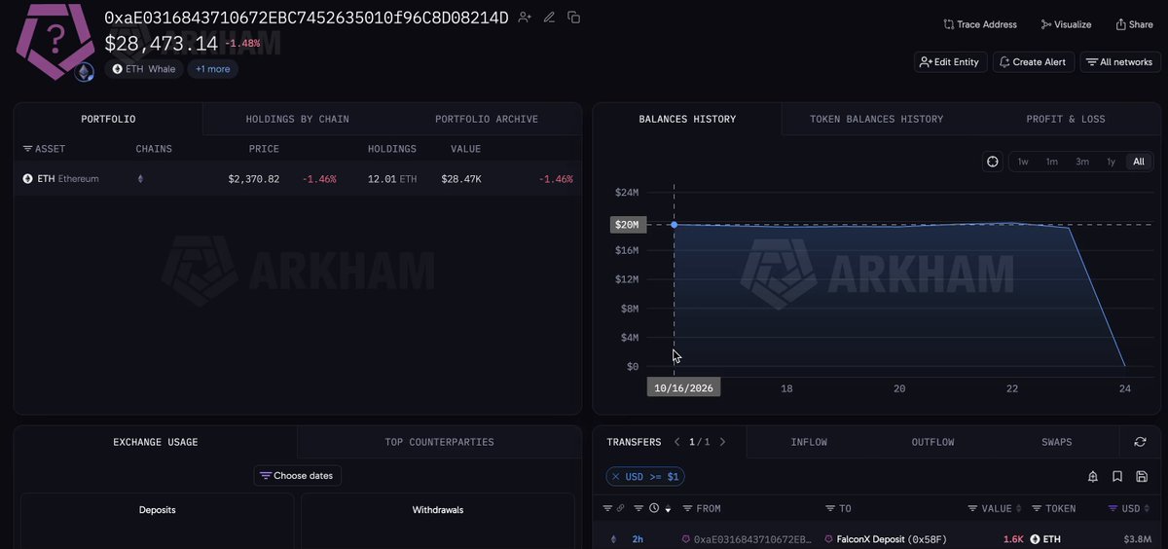
Task: Set chart range to All
Action: pyautogui.click(x=1139, y=162)
